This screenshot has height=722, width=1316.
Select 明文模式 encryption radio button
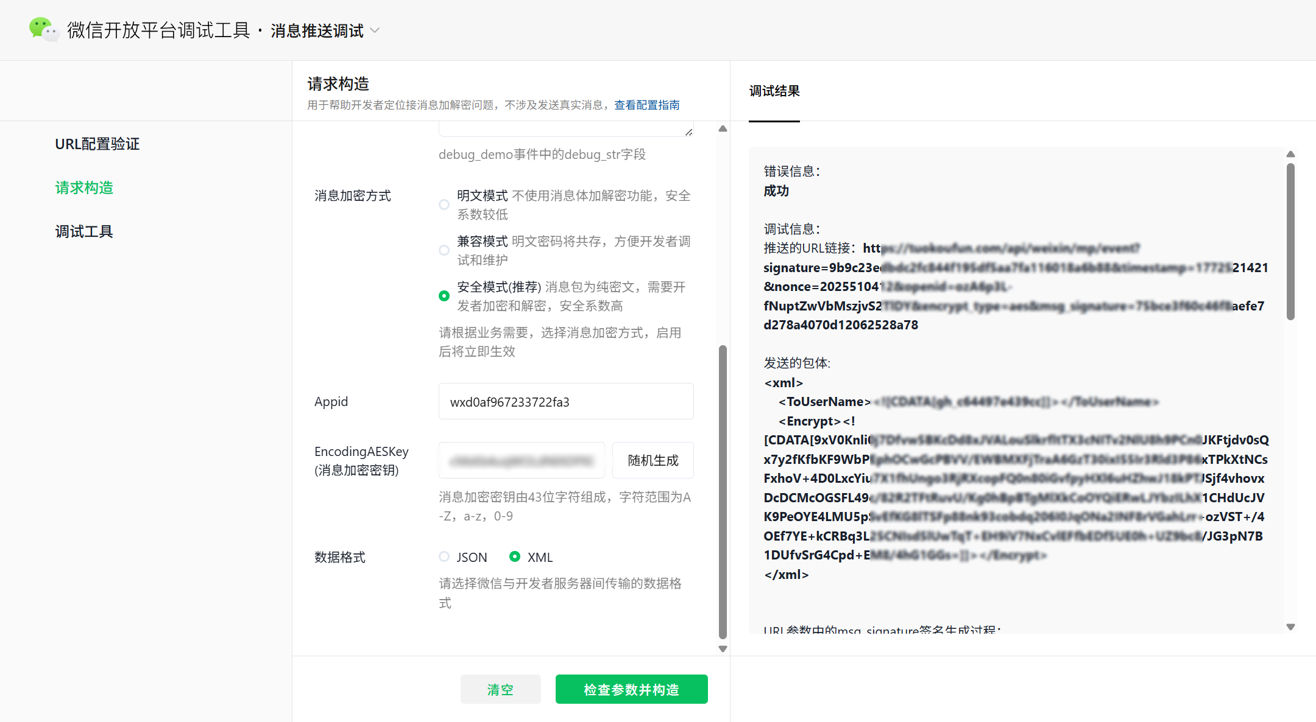(444, 205)
